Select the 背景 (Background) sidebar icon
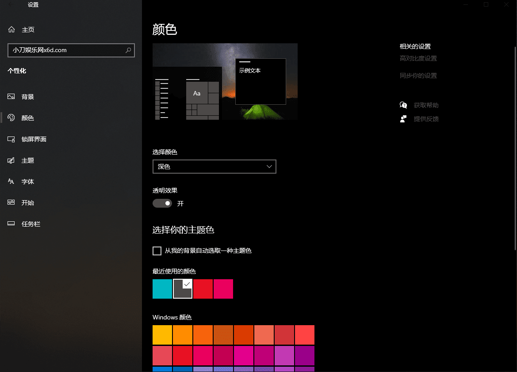 click(x=11, y=96)
